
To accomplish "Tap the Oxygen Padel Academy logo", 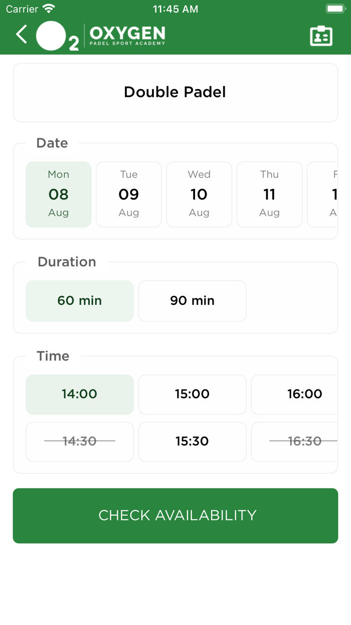I will click(x=100, y=36).
